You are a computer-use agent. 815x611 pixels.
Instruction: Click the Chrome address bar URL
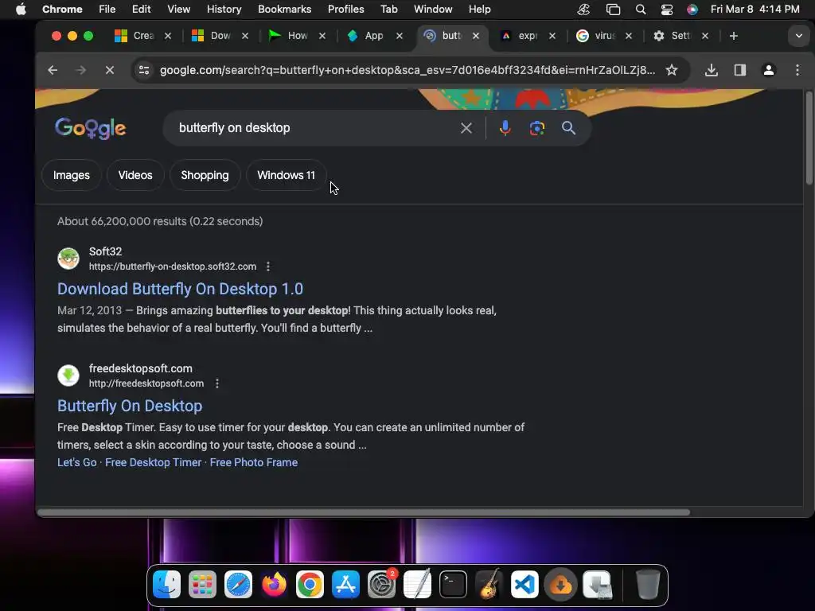click(x=407, y=70)
